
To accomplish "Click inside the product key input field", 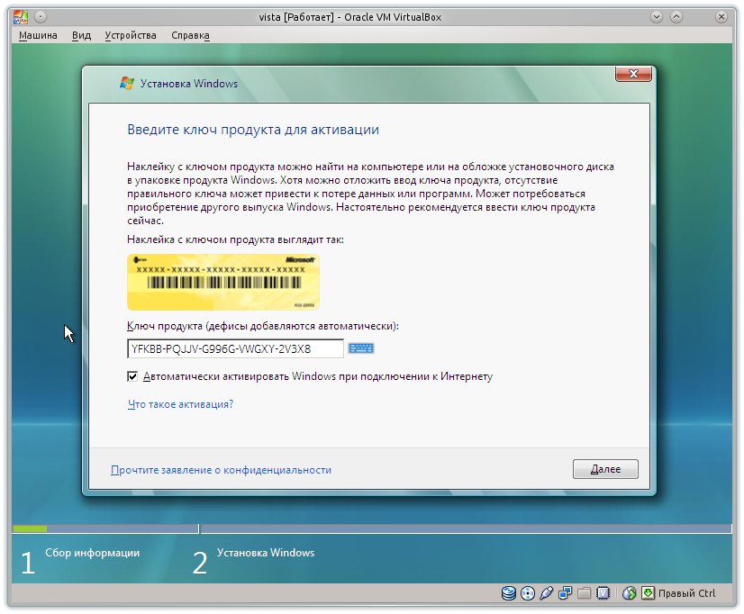I will tap(235, 348).
